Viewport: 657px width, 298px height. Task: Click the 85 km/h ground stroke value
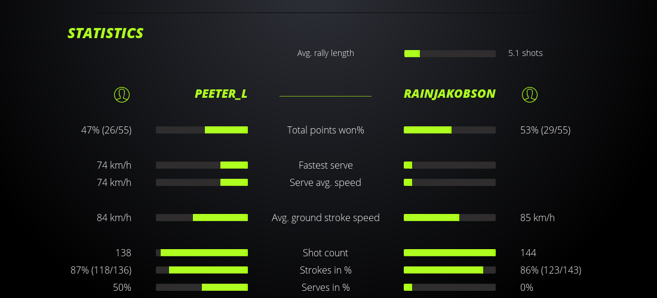(537, 218)
